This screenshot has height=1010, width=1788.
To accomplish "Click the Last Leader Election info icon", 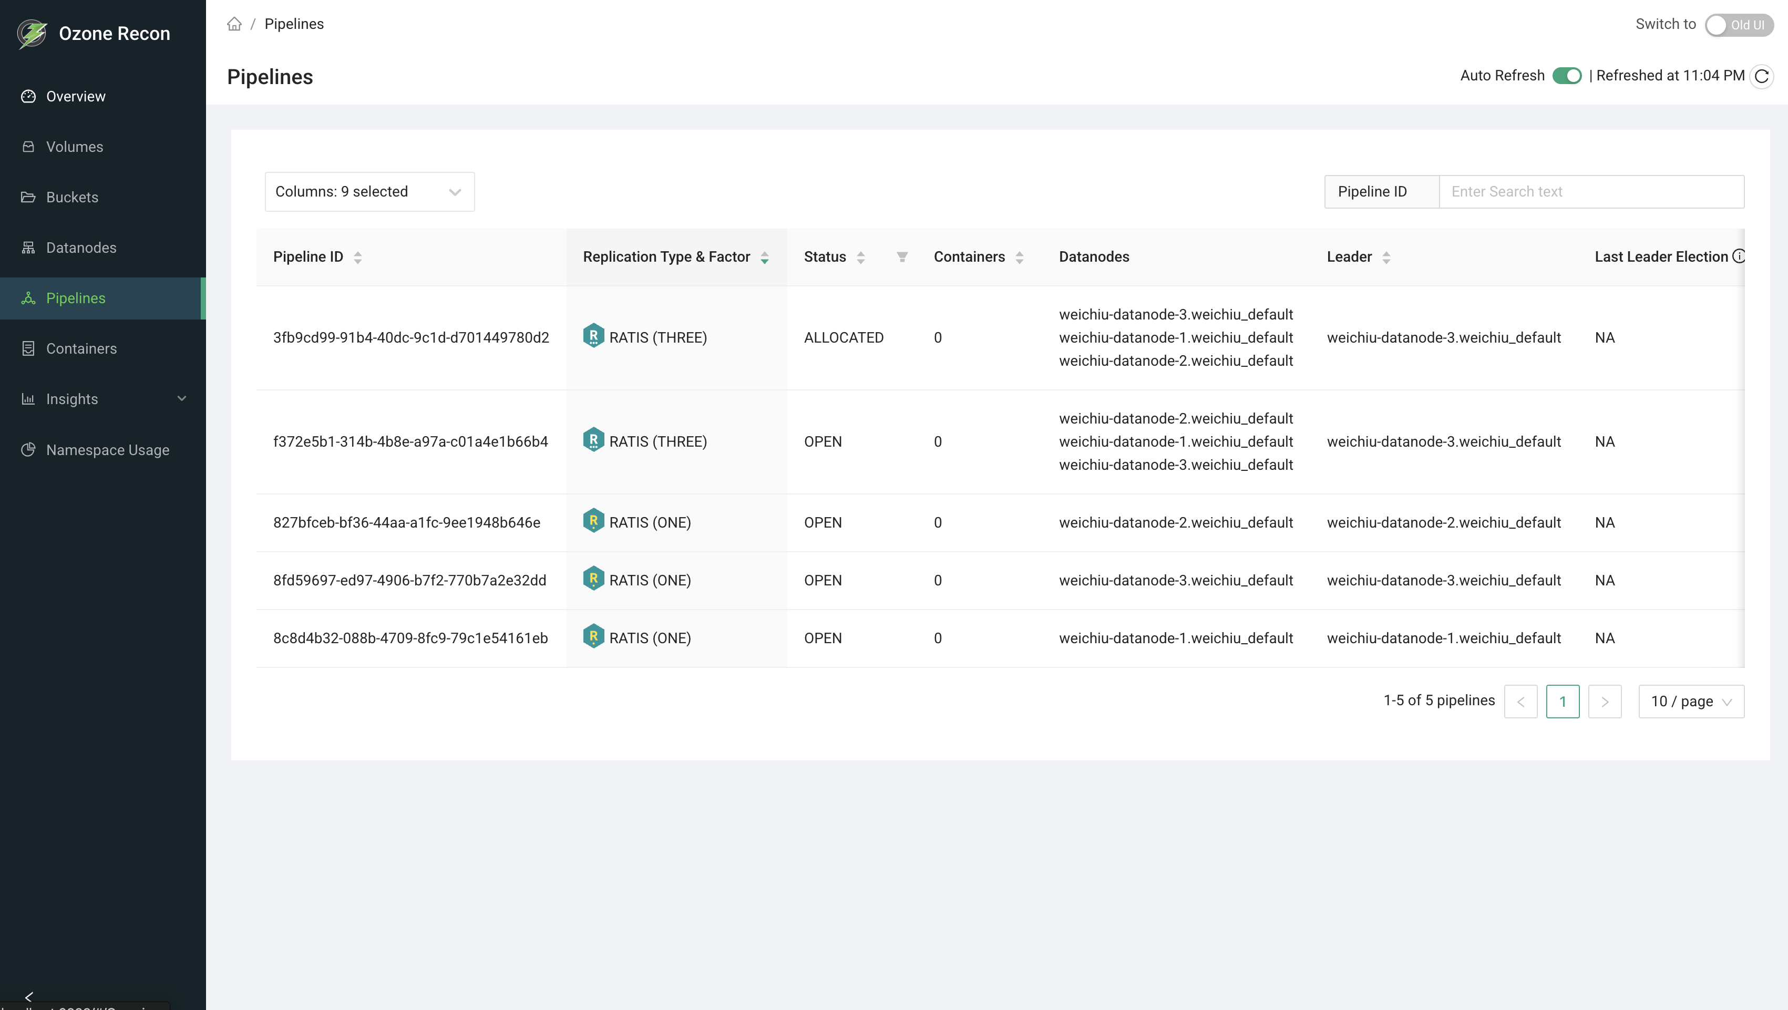I will coord(1740,256).
